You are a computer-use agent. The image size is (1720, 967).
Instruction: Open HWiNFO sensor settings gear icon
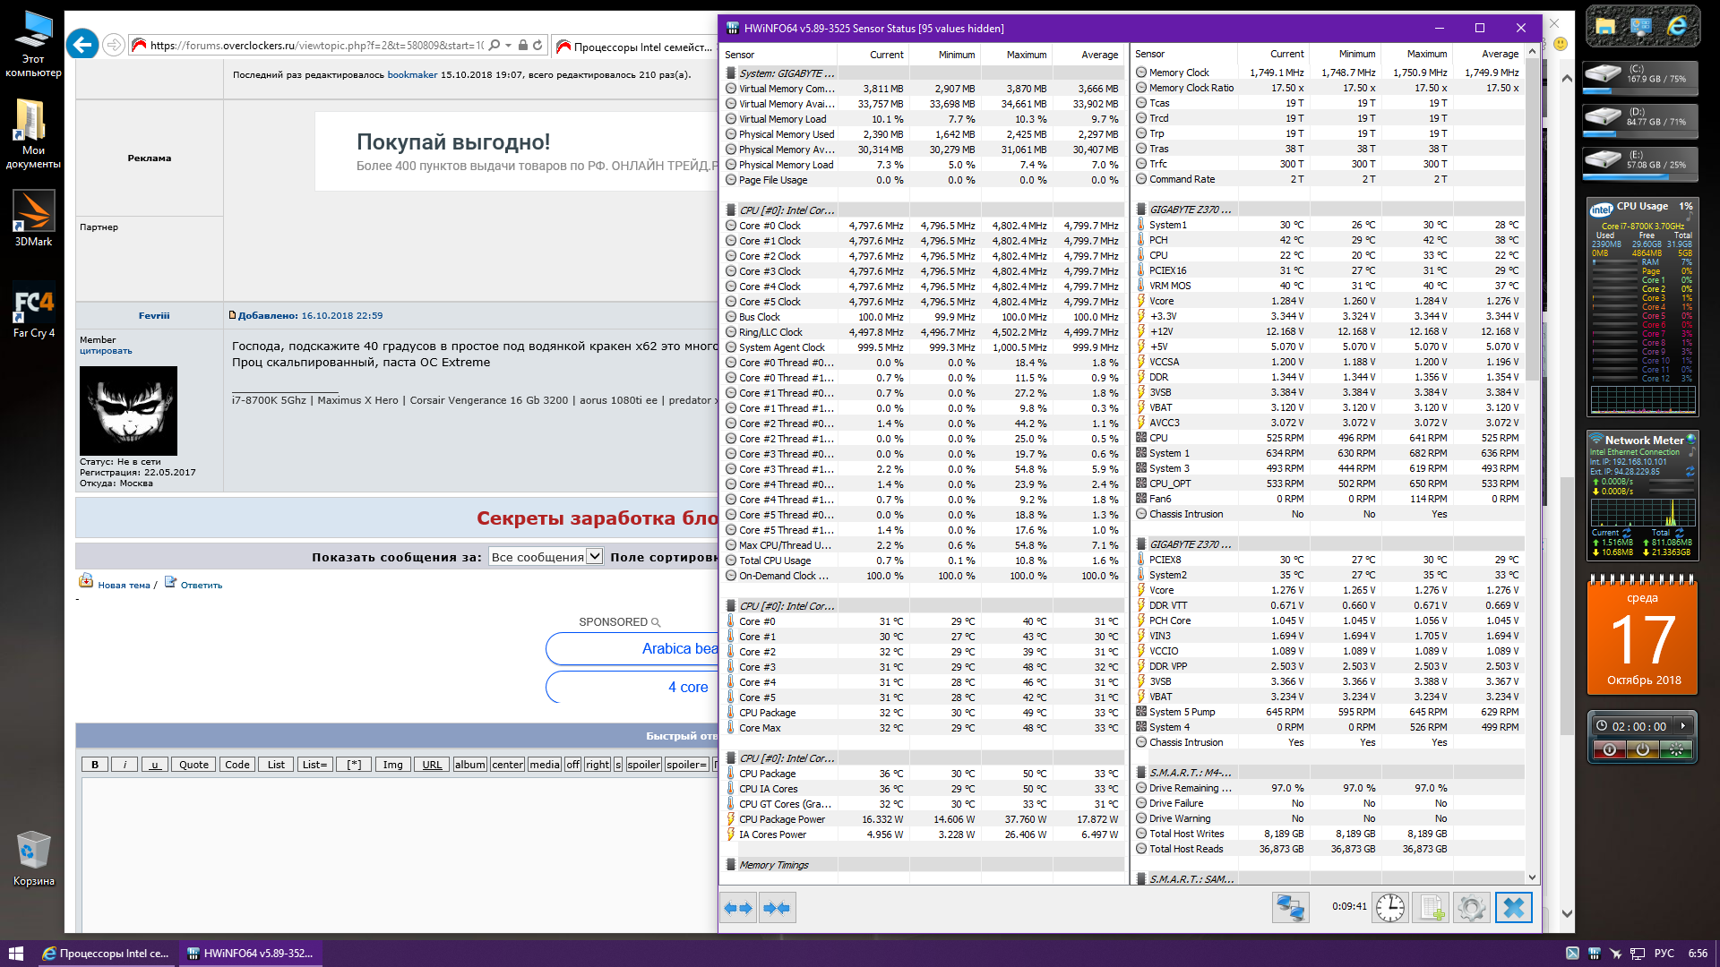pos(1471,908)
